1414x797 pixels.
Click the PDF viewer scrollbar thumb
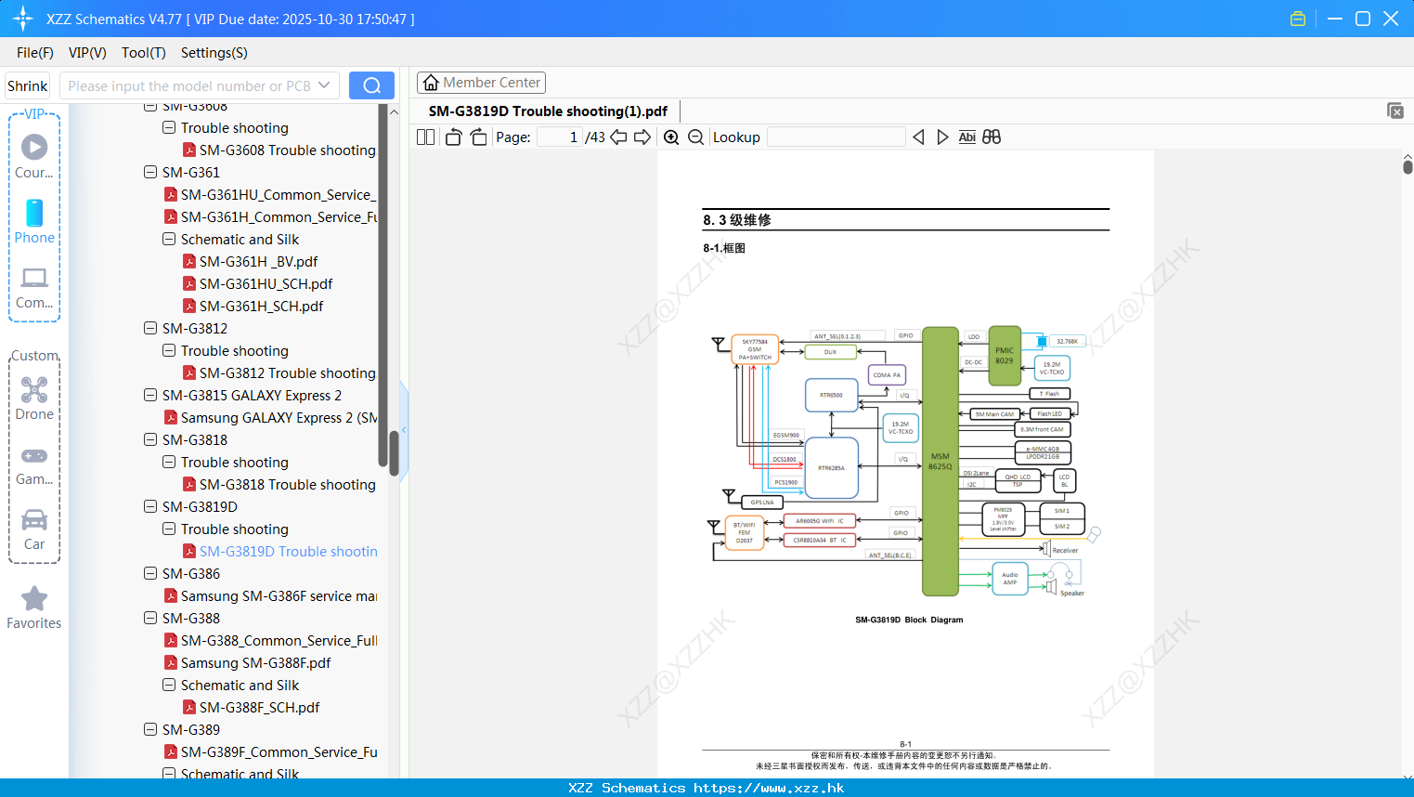(1408, 167)
